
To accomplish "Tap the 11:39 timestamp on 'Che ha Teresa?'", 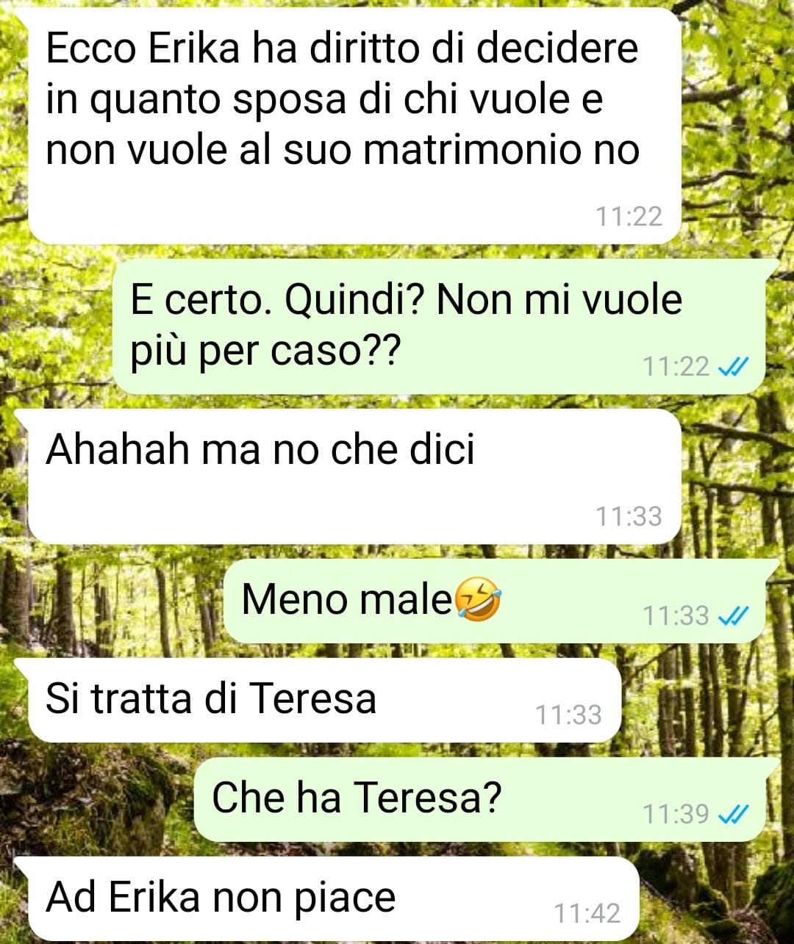I will 676,814.
